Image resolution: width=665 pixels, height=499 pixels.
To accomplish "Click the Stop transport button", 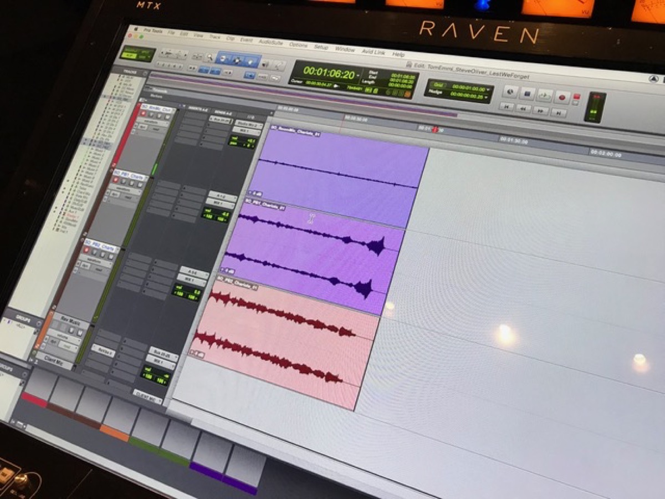I will pos(527,94).
